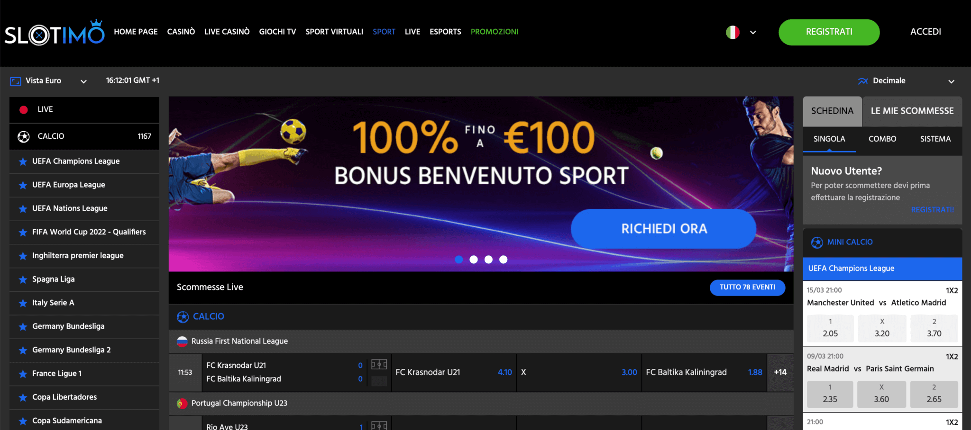Click the soccer icon in Scommesse Live CALCIO header
The width and height of the screenshot is (971, 430).
183,317
